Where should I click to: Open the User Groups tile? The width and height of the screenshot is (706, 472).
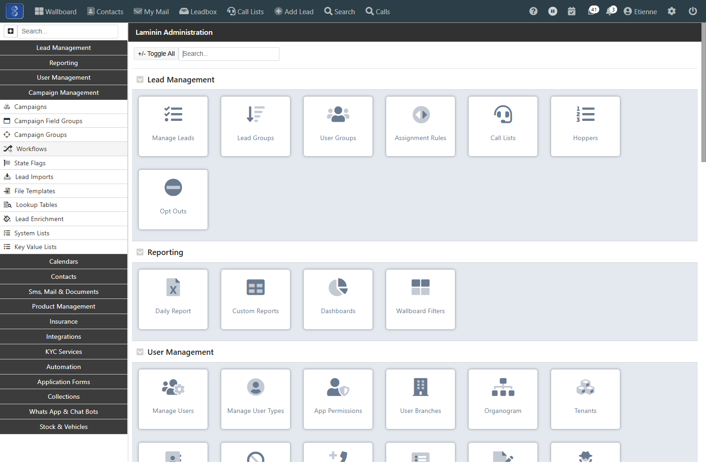coord(338,126)
